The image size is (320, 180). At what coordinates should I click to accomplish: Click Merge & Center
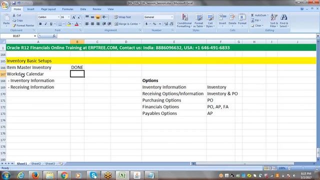pyautogui.click(x=127, y=24)
